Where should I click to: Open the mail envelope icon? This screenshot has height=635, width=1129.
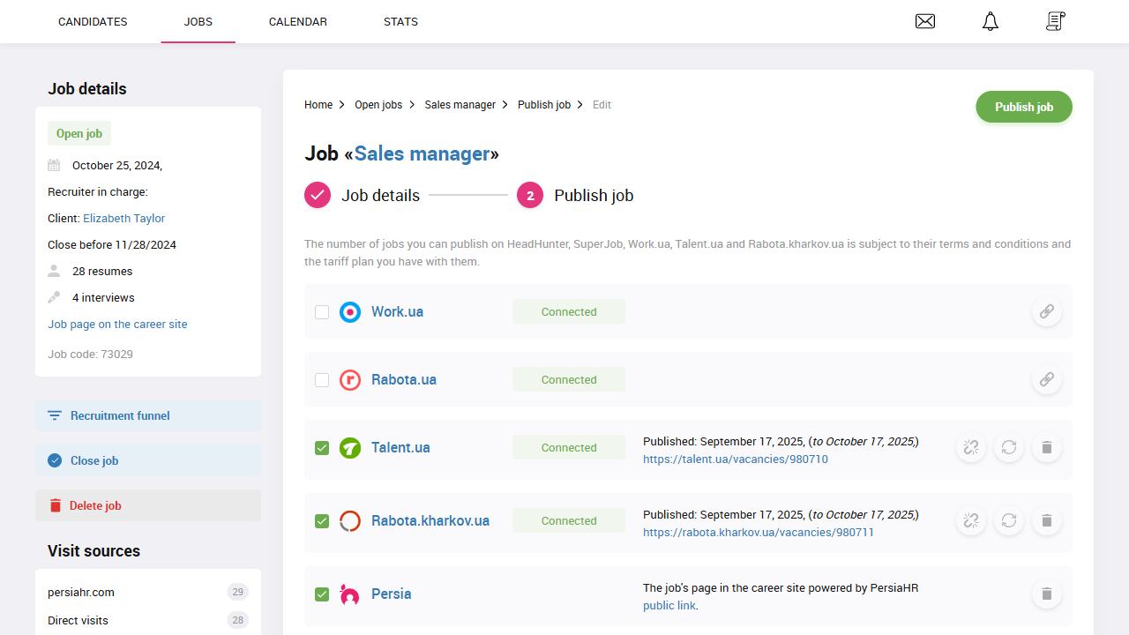click(925, 21)
